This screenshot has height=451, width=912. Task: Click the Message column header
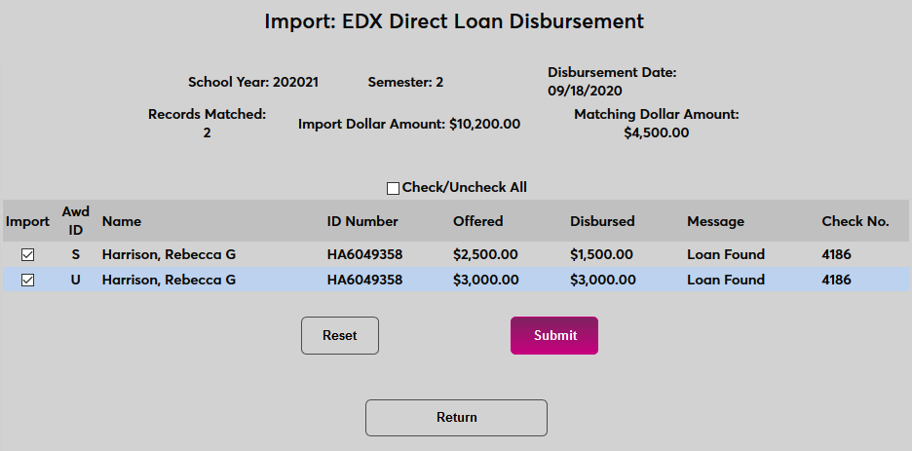point(715,221)
